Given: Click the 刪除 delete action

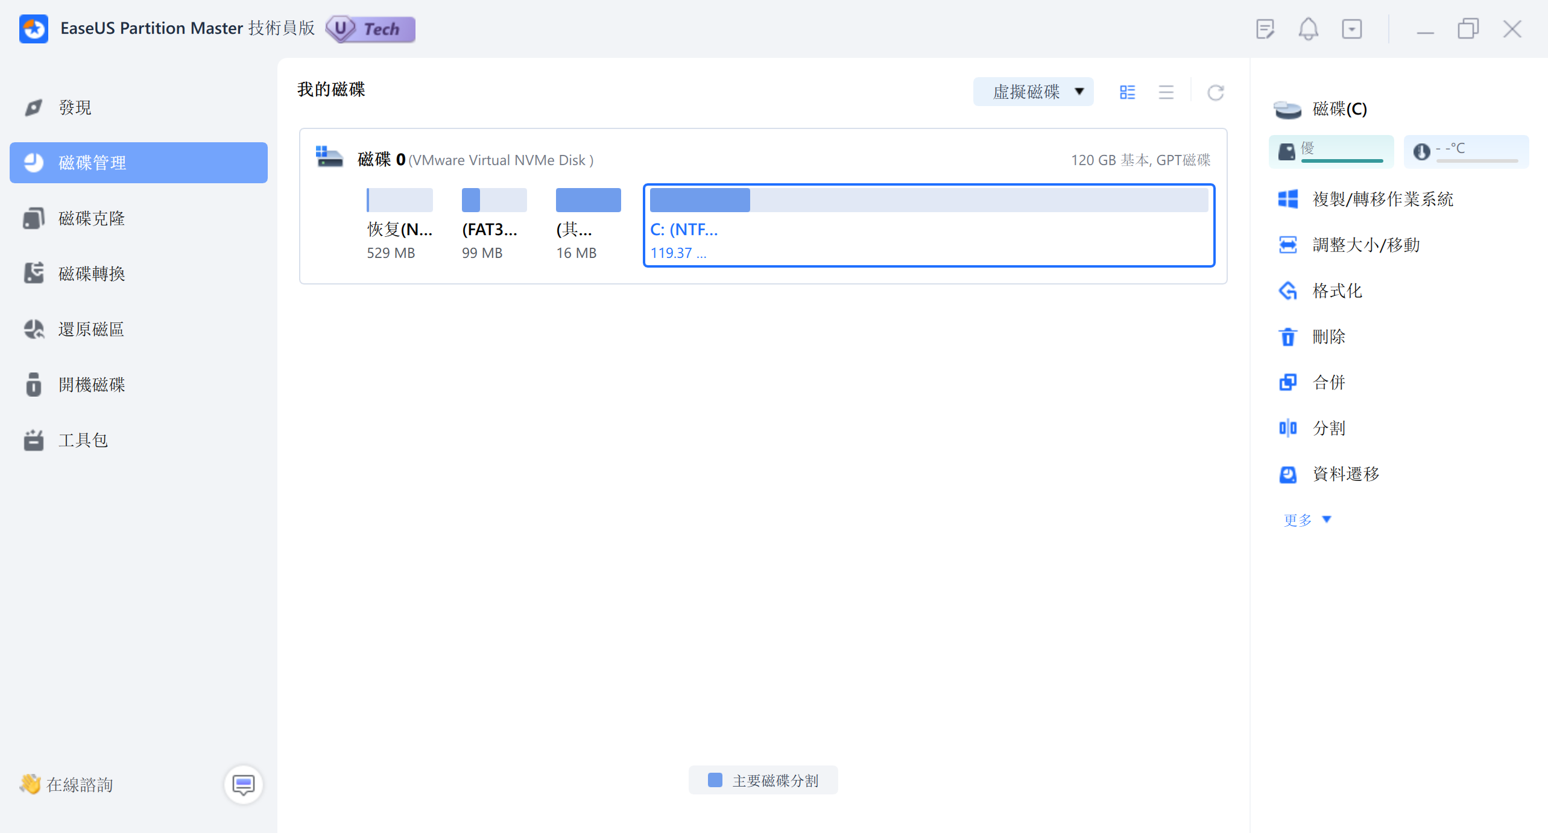Looking at the screenshot, I should click(1328, 336).
